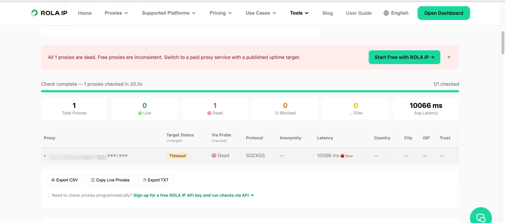
Task: Click the page vertical scrollbar
Action: (x=503, y=43)
